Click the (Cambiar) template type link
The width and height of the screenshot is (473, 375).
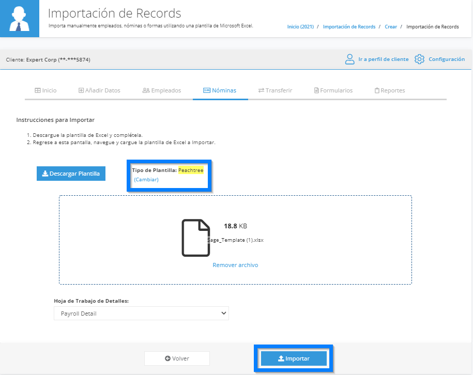pyautogui.click(x=146, y=179)
